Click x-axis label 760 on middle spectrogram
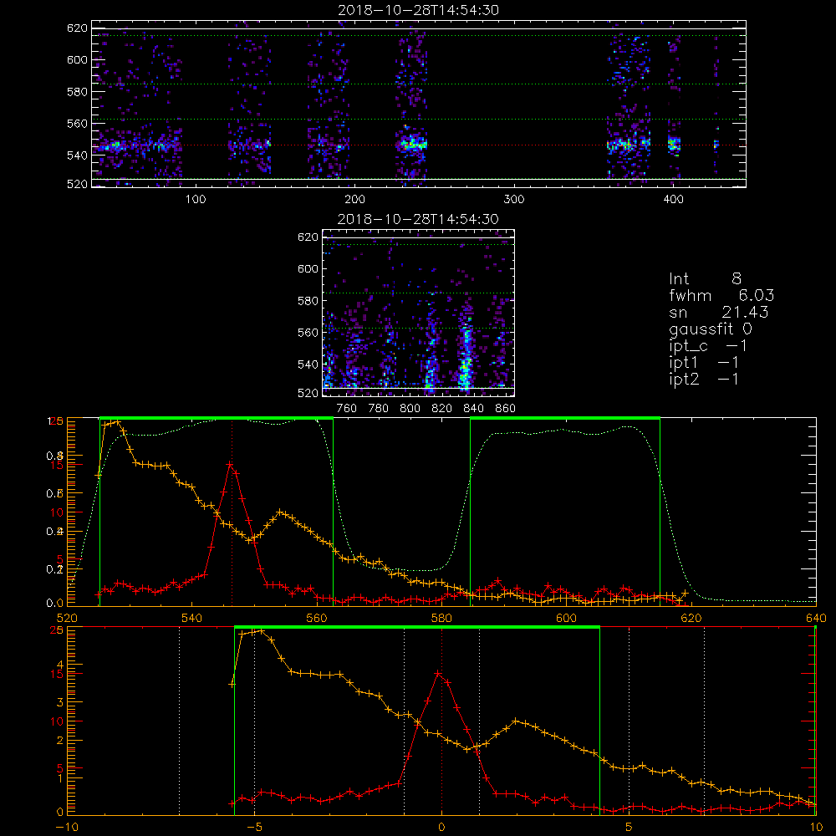The width and height of the screenshot is (836, 836). point(347,409)
